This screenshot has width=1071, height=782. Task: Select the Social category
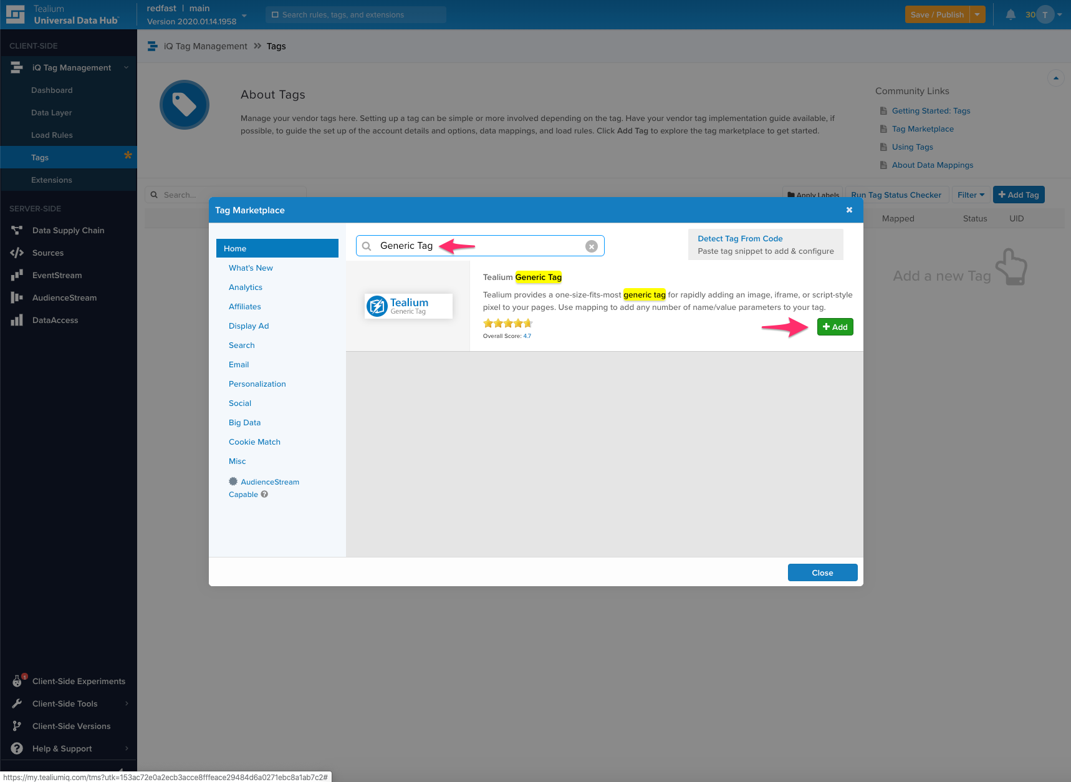pyautogui.click(x=240, y=403)
